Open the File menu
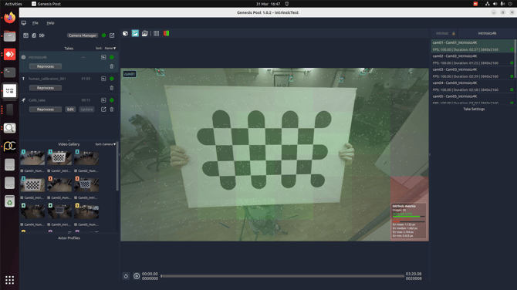This screenshot has width=517, height=290. coord(35,23)
